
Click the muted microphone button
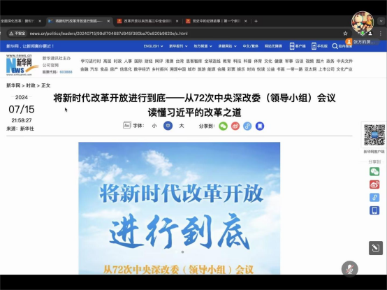tap(350, 269)
